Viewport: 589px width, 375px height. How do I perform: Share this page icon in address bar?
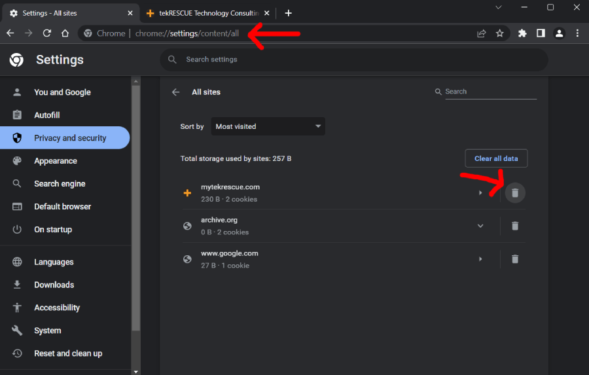point(482,33)
